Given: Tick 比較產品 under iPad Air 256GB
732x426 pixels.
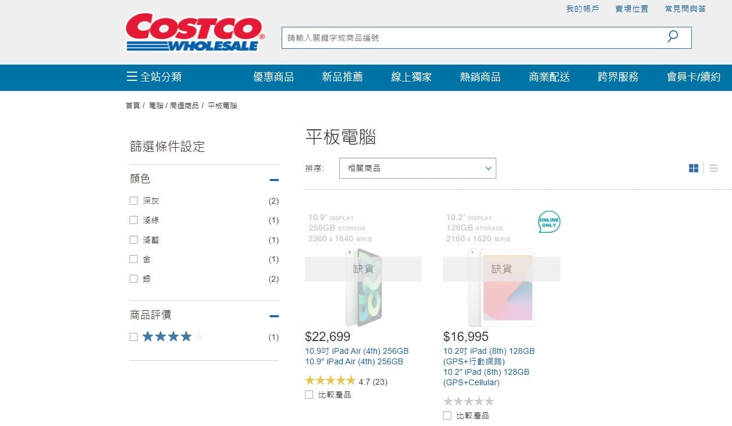Looking at the screenshot, I should (x=309, y=395).
